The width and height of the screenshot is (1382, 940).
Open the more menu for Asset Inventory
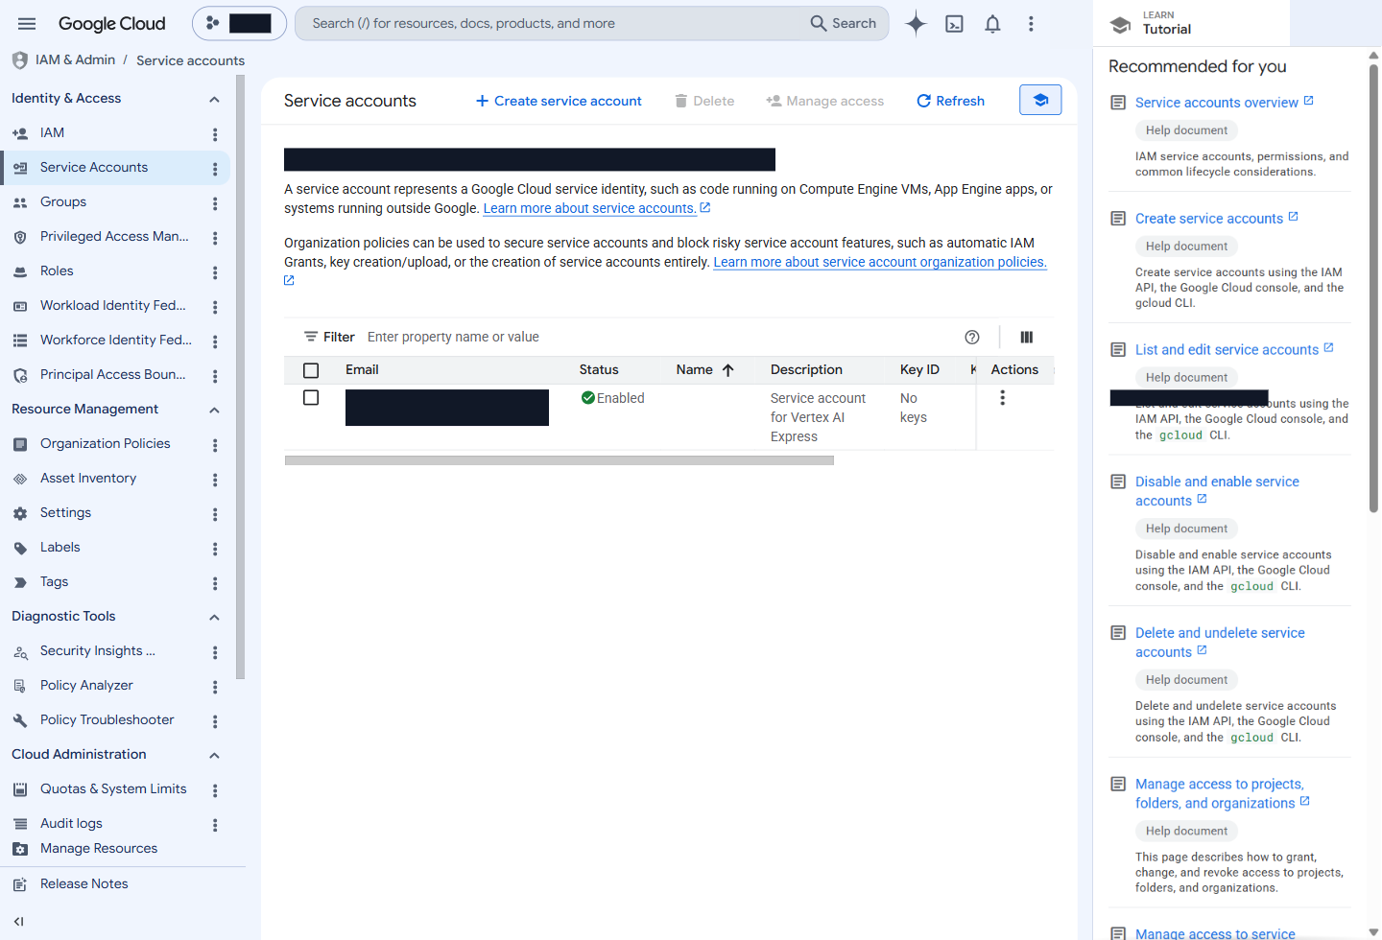pos(215,480)
